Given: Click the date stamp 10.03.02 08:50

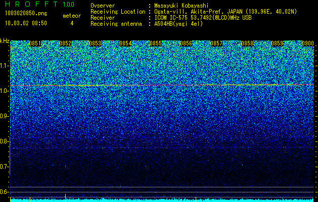Looking at the screenshot, I should coord(26,23).
